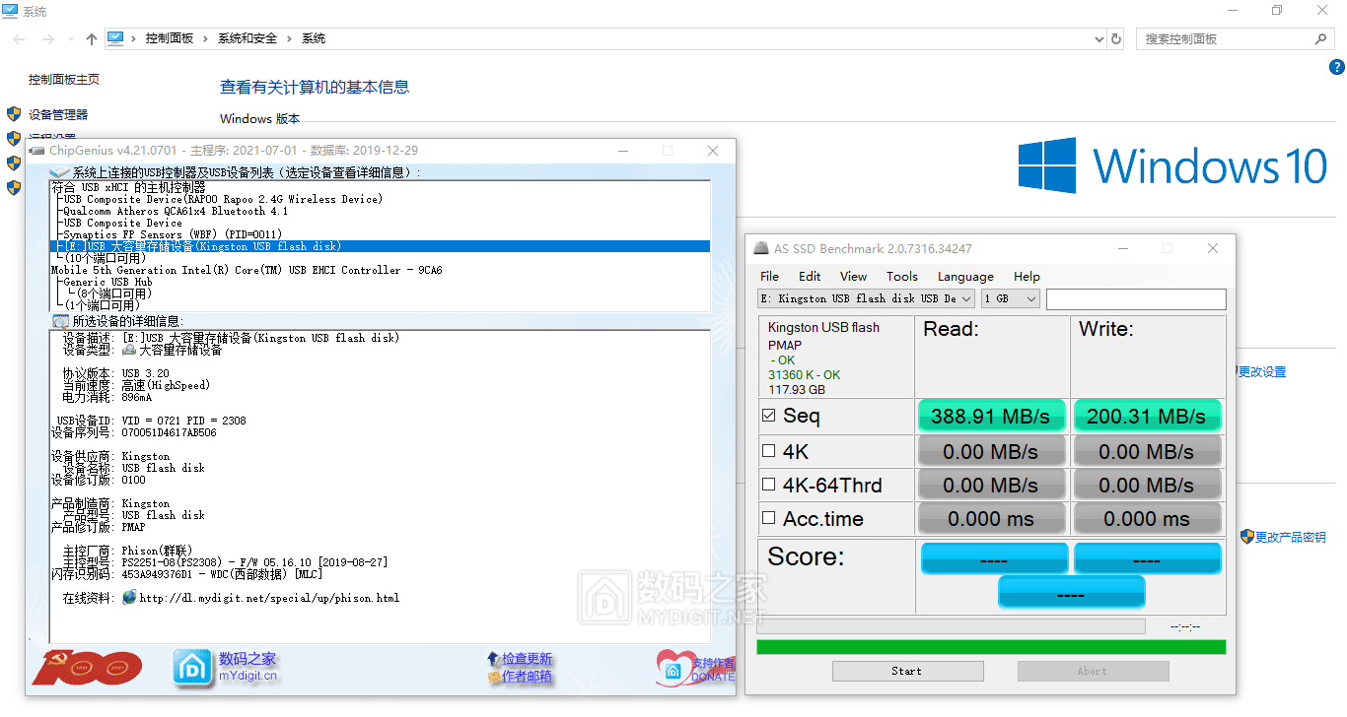Click the empty text field beside 1 GB
The image size is (1347, 717).
tap(1136, 298)
